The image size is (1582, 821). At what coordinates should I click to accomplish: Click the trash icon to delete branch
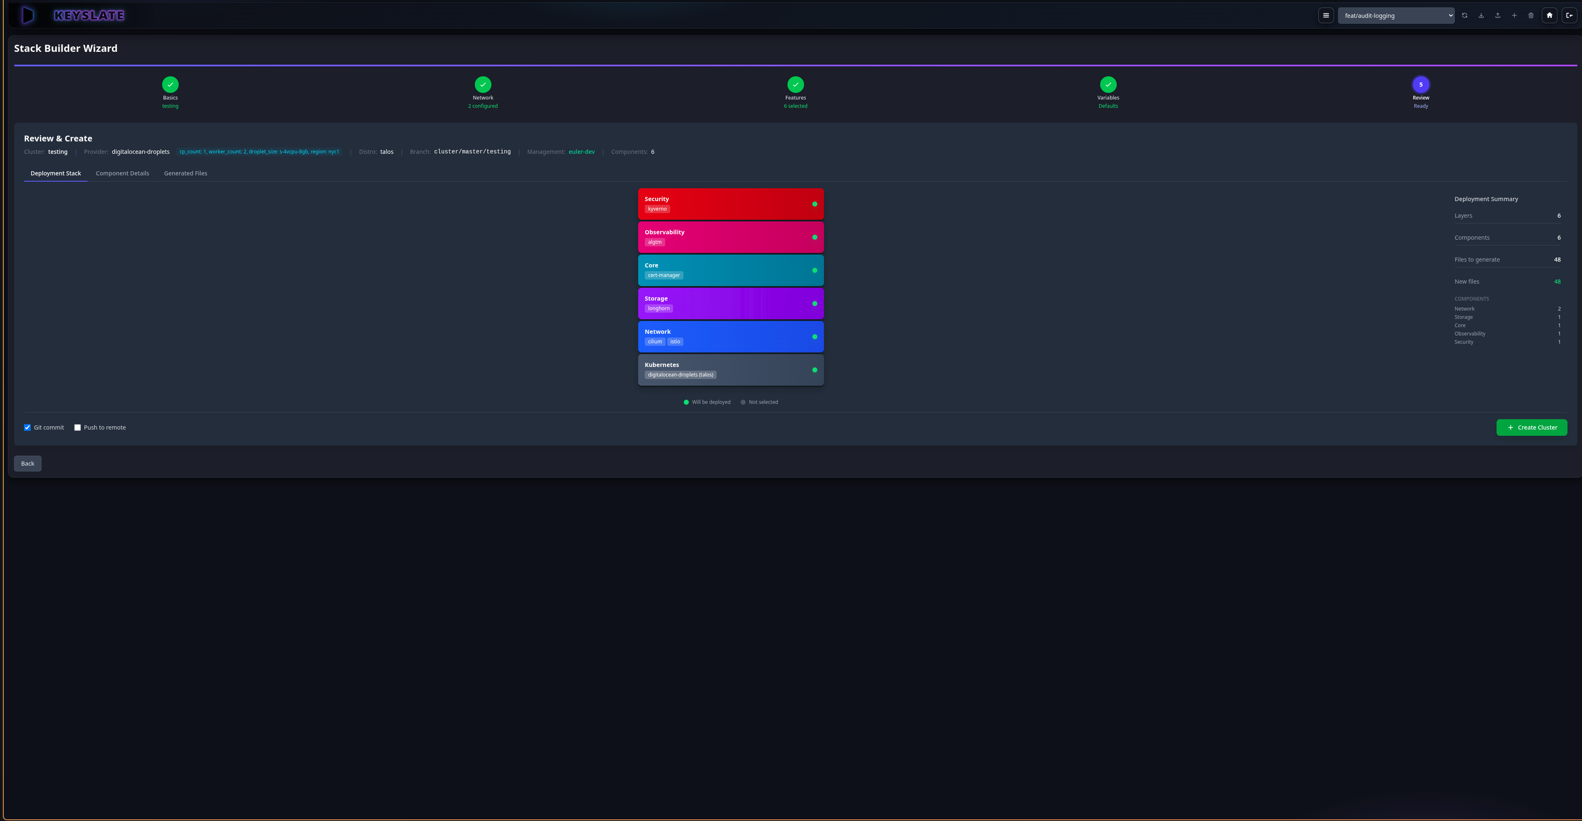click(x=1531, y=15)
